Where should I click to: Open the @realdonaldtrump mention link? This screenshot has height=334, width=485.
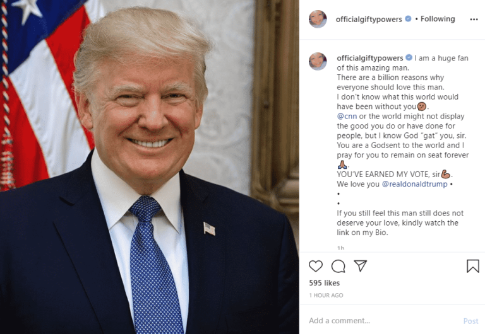(x=414, y=184)
